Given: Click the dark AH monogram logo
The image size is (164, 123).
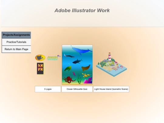Looking at the screenshot, I should coord(40,69).
